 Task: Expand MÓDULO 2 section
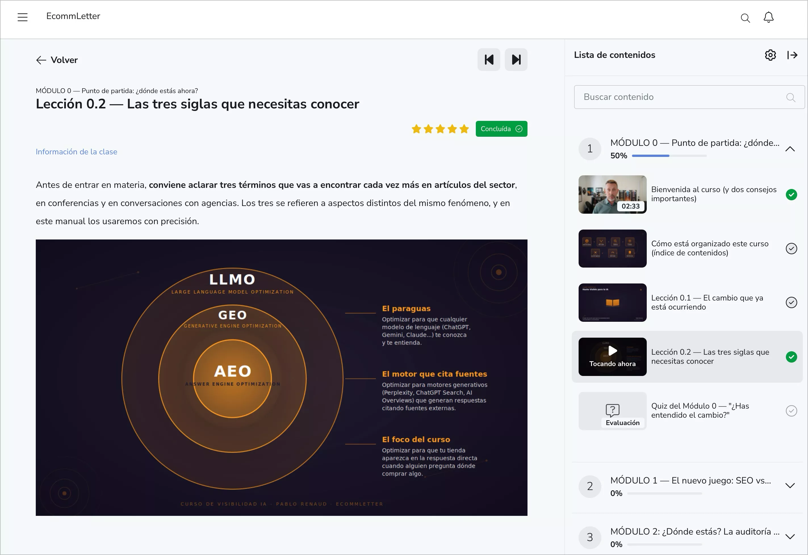[790, 537]
